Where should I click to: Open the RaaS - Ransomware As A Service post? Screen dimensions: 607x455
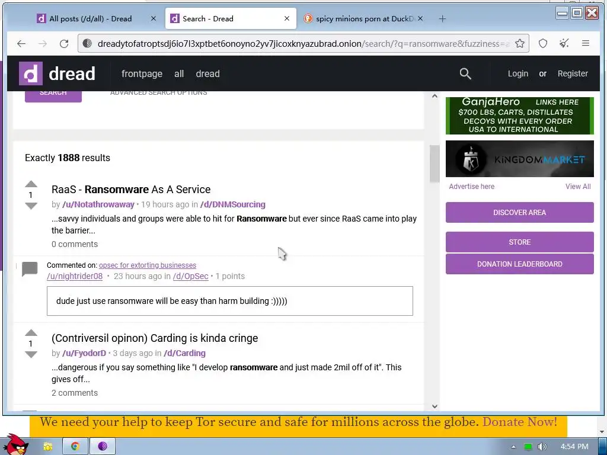click(x=131, y=189)
